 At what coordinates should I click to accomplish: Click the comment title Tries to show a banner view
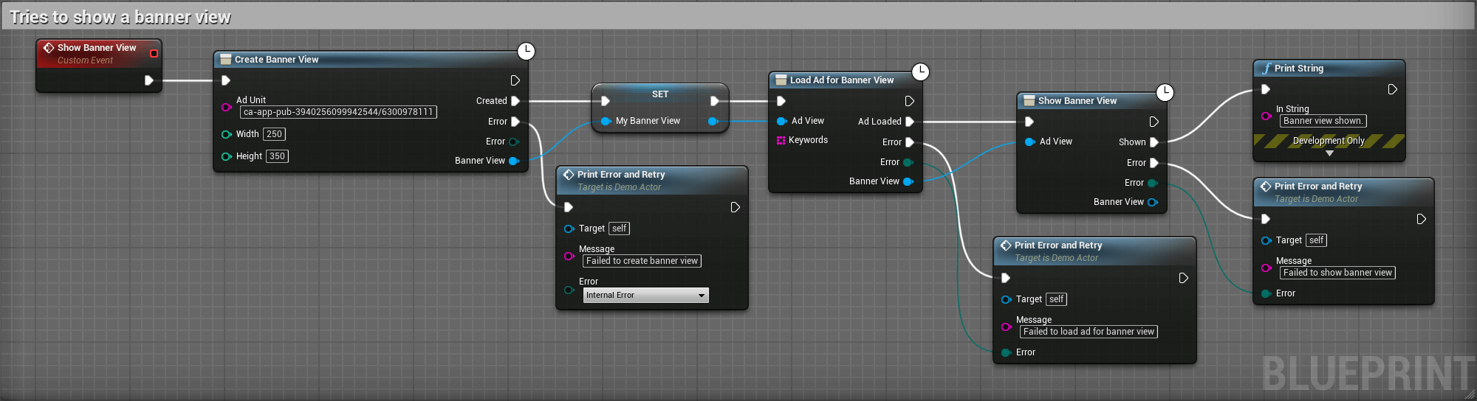[120, 17]
